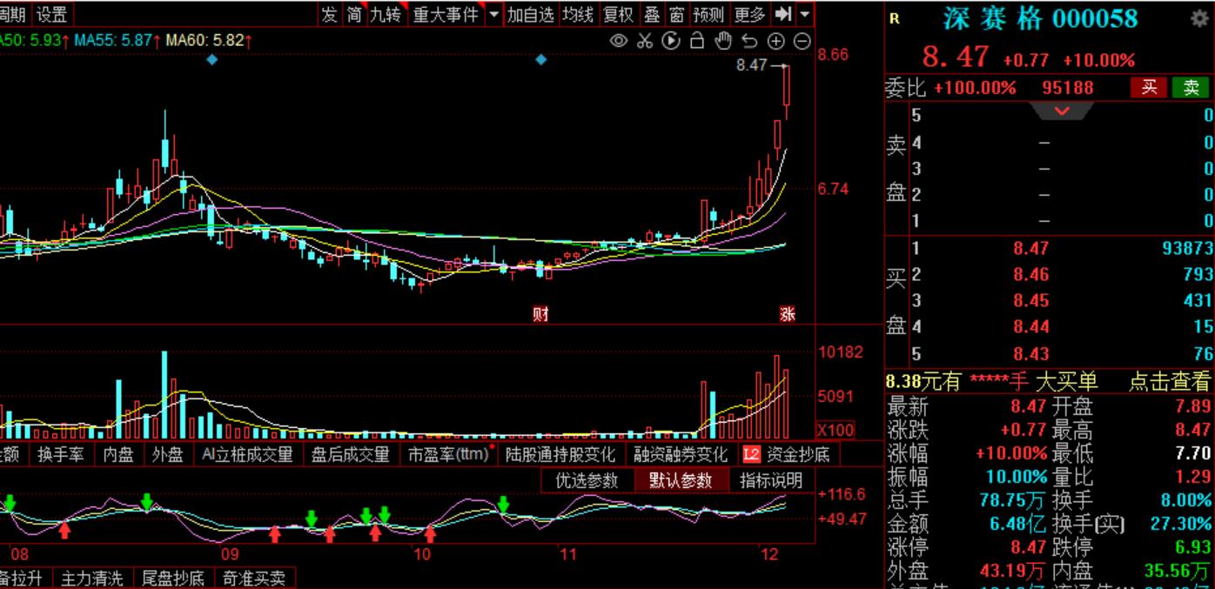
Task: Expand the dropdown arrow after 更多
Action: (804, 14)
